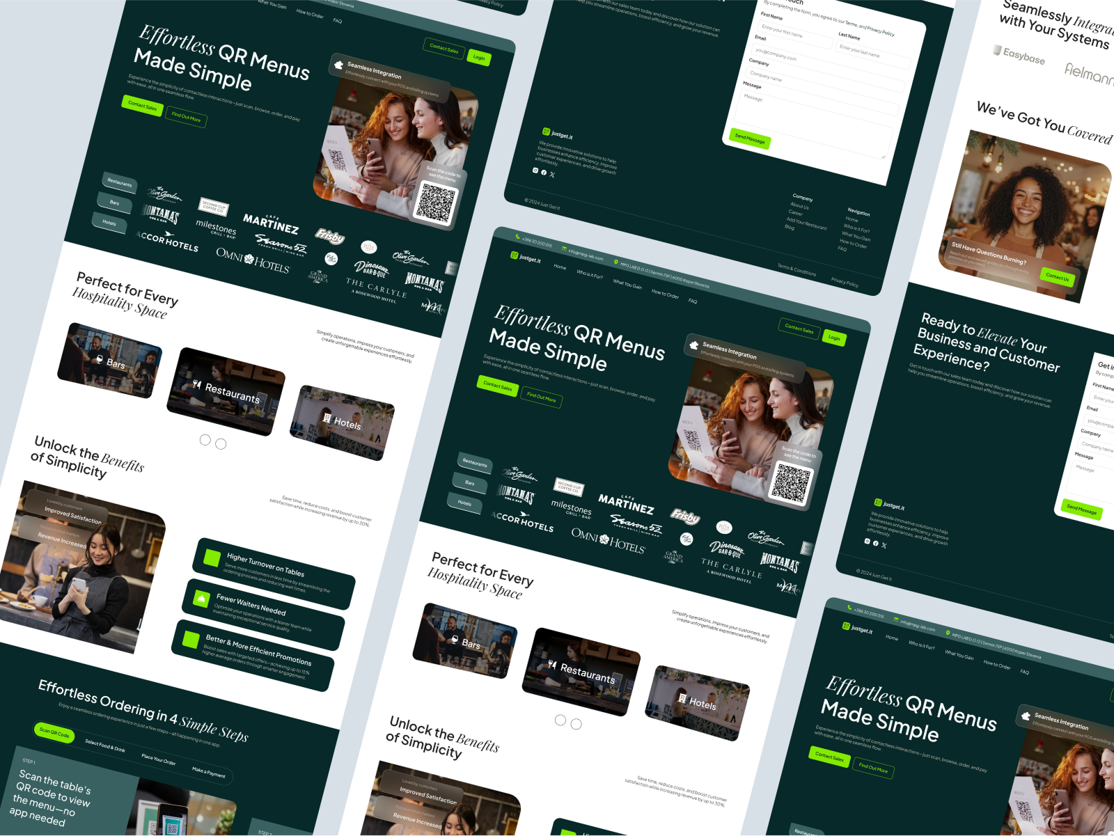This screenshot has height=836, width=1114.
Task: Switch to the Scan QR Code step tab
Action: coord(54,732)
